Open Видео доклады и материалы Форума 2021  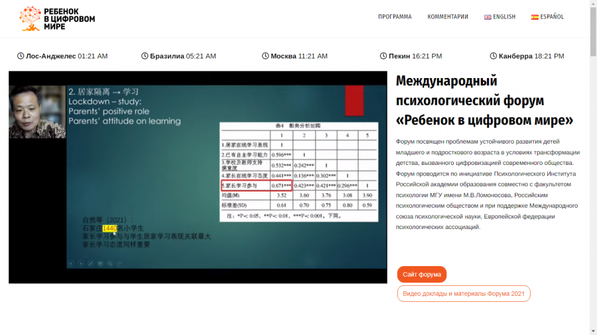[464, 293]
